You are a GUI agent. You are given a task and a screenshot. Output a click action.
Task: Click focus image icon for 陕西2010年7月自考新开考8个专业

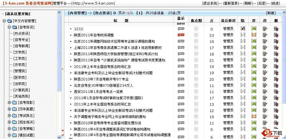click(x=196, y=79)
